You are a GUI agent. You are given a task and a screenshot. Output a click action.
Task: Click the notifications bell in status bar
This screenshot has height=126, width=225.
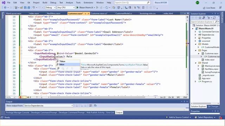[x=220, y=118]
